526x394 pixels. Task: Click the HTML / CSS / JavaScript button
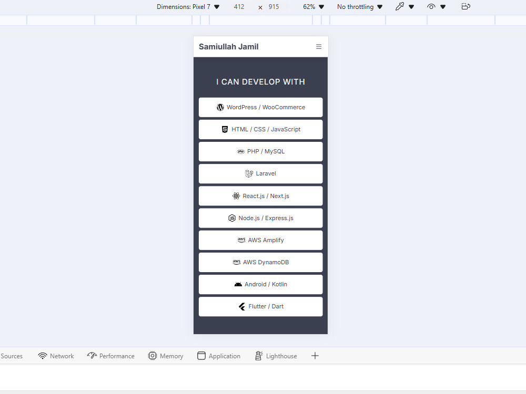tap(261, 129)
